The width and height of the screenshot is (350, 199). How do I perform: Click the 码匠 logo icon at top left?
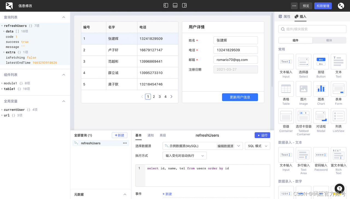pos(9,6)
